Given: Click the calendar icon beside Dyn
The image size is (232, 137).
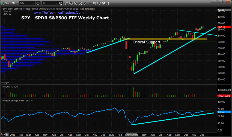Looking at the screenshot, I should [x=7, y=134].
